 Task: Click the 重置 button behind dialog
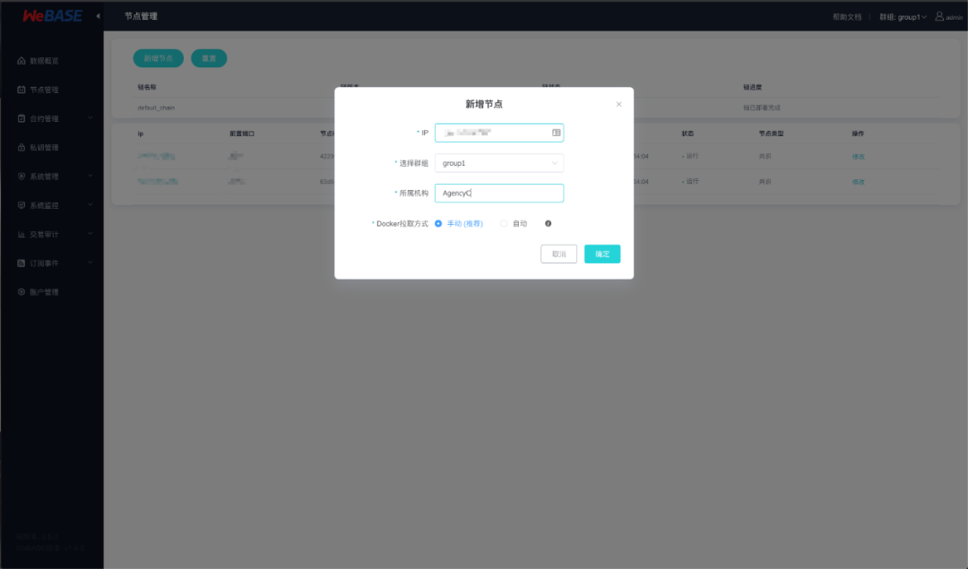[x=209, y=58]
